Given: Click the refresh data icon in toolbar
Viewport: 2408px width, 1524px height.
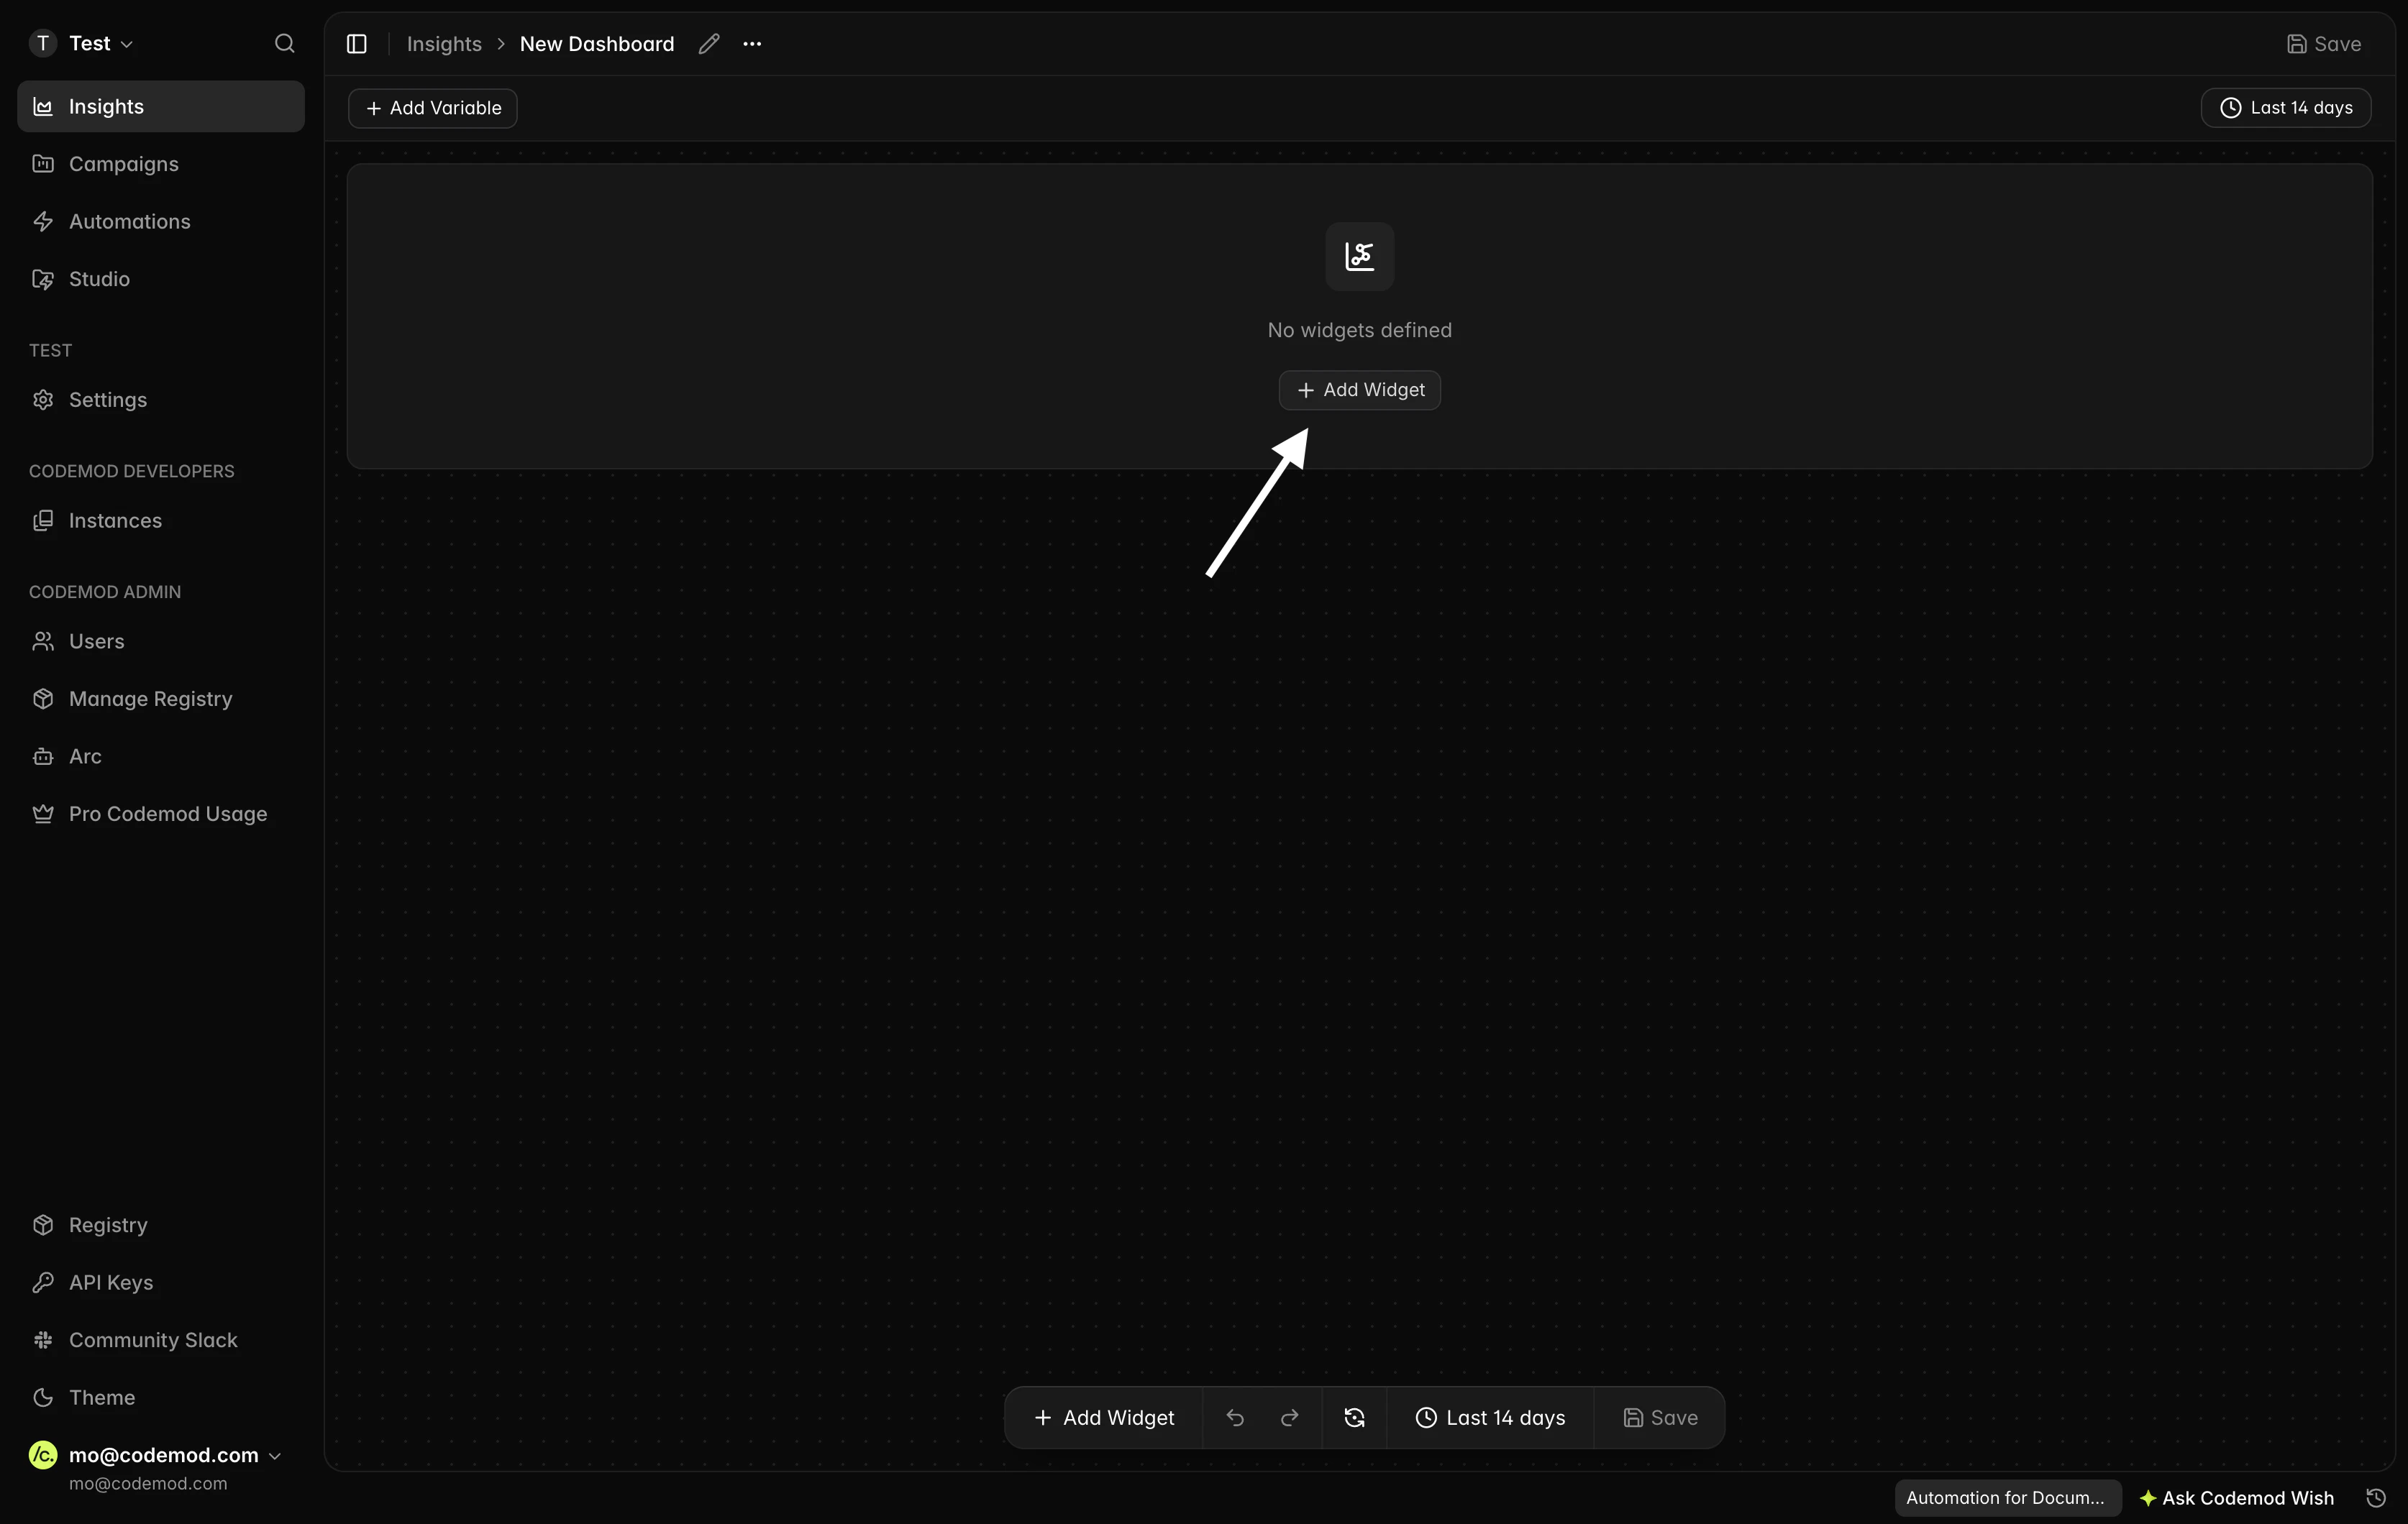Looking at the screenshot, I should [1355, 1418].
